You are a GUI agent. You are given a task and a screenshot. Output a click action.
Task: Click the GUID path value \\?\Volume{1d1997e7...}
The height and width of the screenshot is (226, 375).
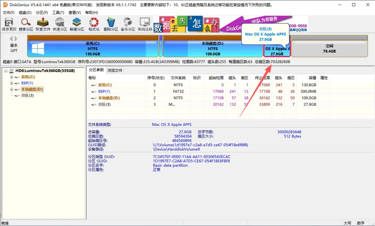click(x=200, y=145)
